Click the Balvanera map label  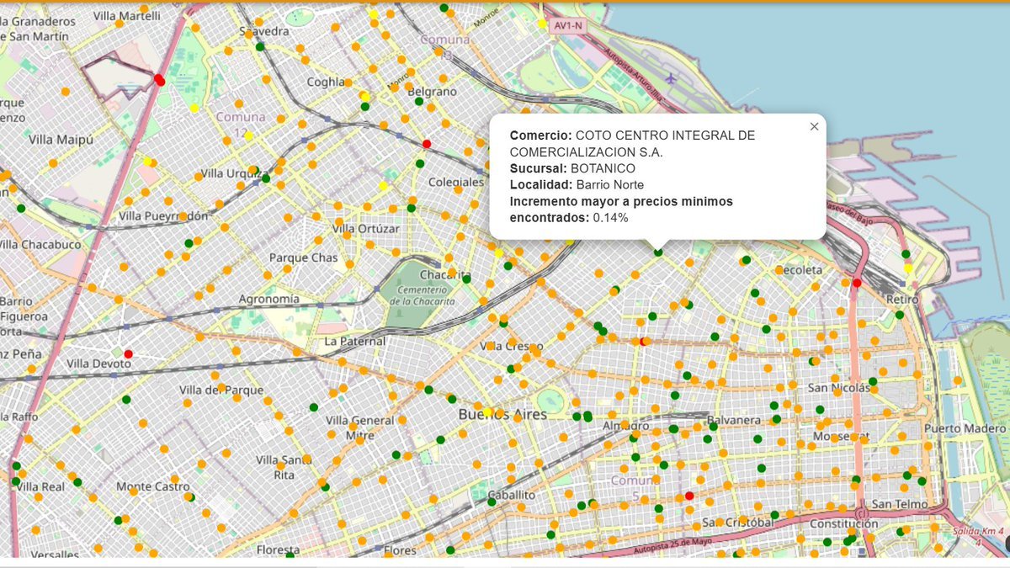(733, 419)
